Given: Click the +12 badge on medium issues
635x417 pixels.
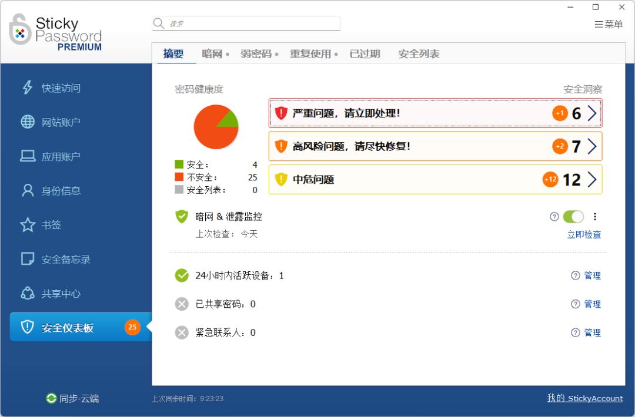Looking at the screenshot, I should 550,180.
